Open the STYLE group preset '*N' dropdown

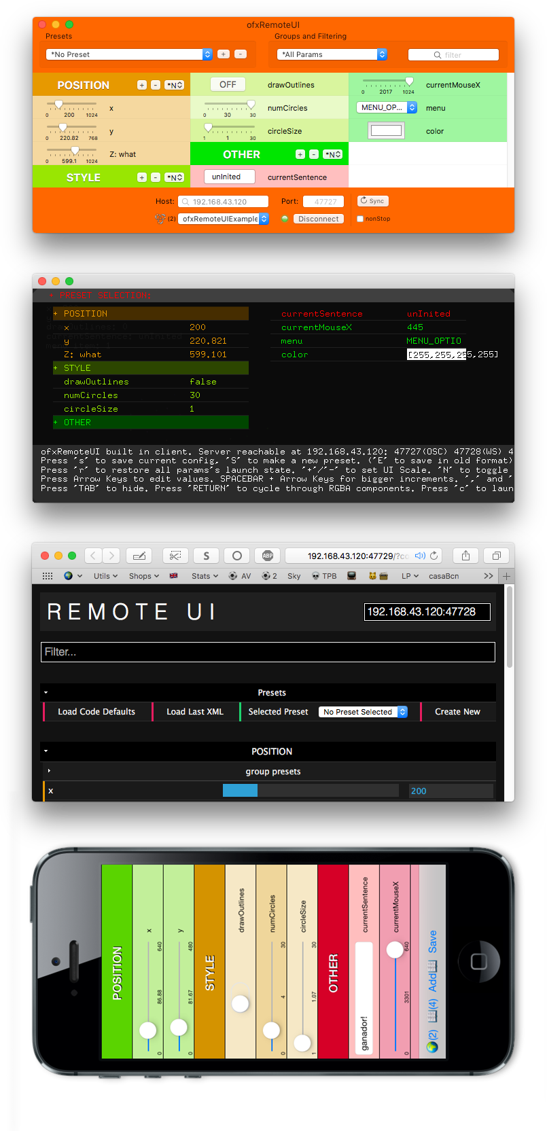click(x=175, y=177)
